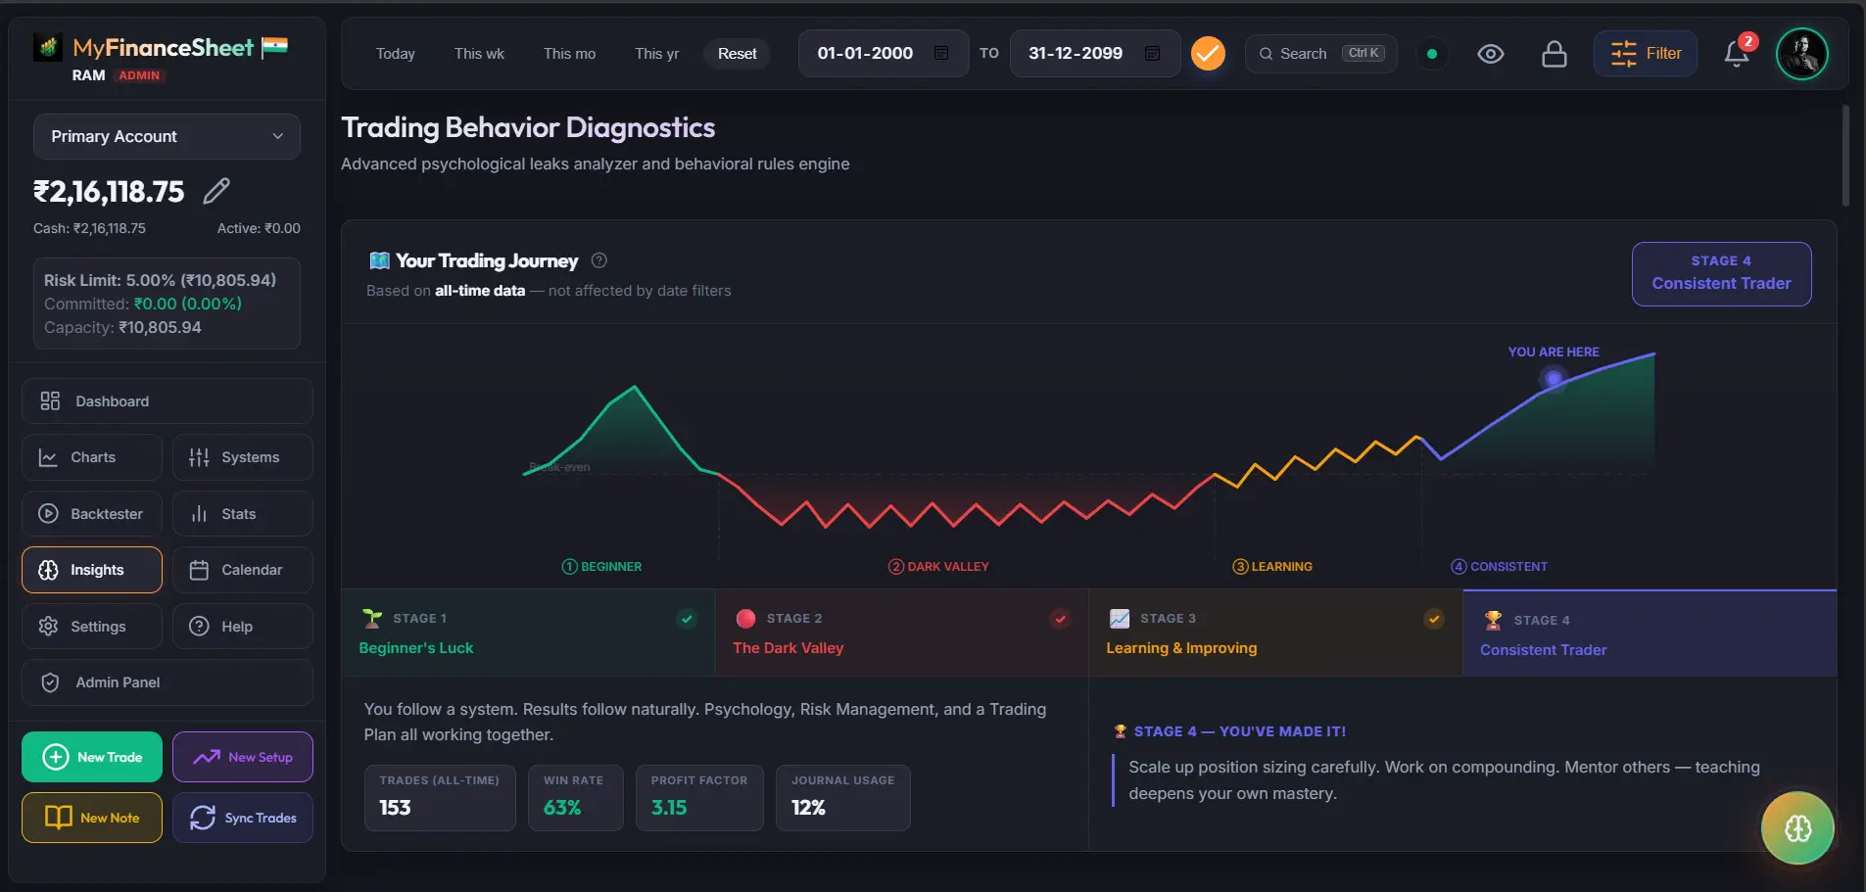The image size is (1866, 892).
Task: Click the pencil edit balance icon
Action: (216, 191)
